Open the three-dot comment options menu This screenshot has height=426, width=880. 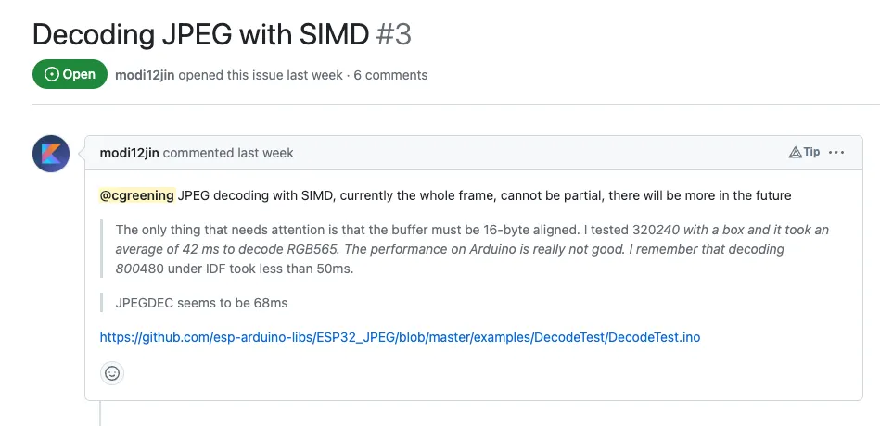tap(836, 153)
